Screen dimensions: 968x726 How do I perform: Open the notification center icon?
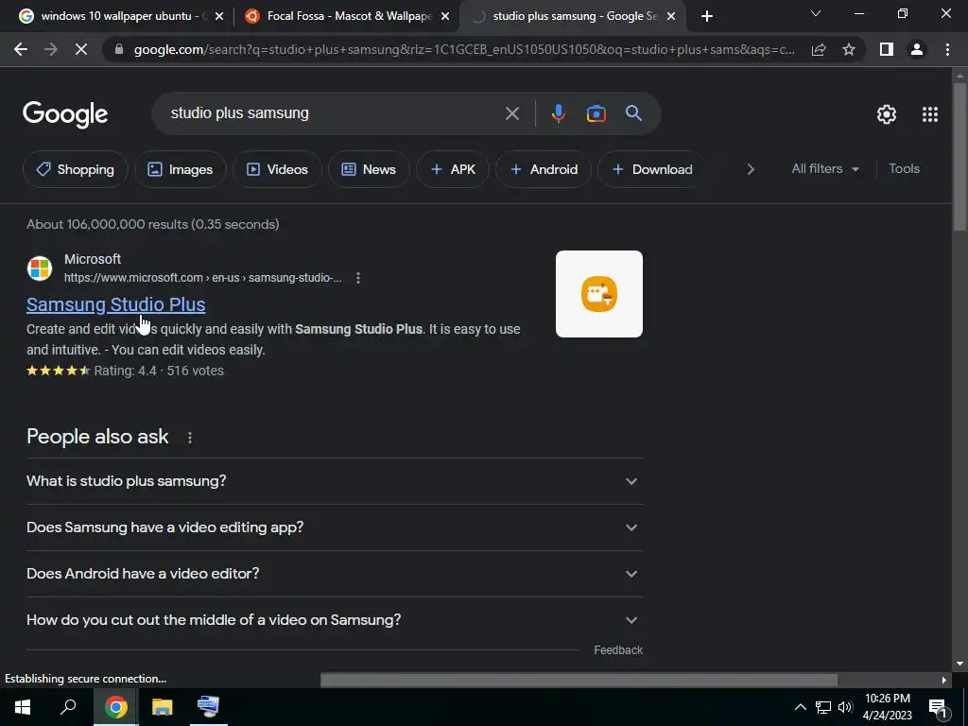937,708
